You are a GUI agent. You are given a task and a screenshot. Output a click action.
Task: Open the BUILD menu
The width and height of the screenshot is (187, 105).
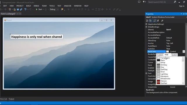tap(29, 6)
